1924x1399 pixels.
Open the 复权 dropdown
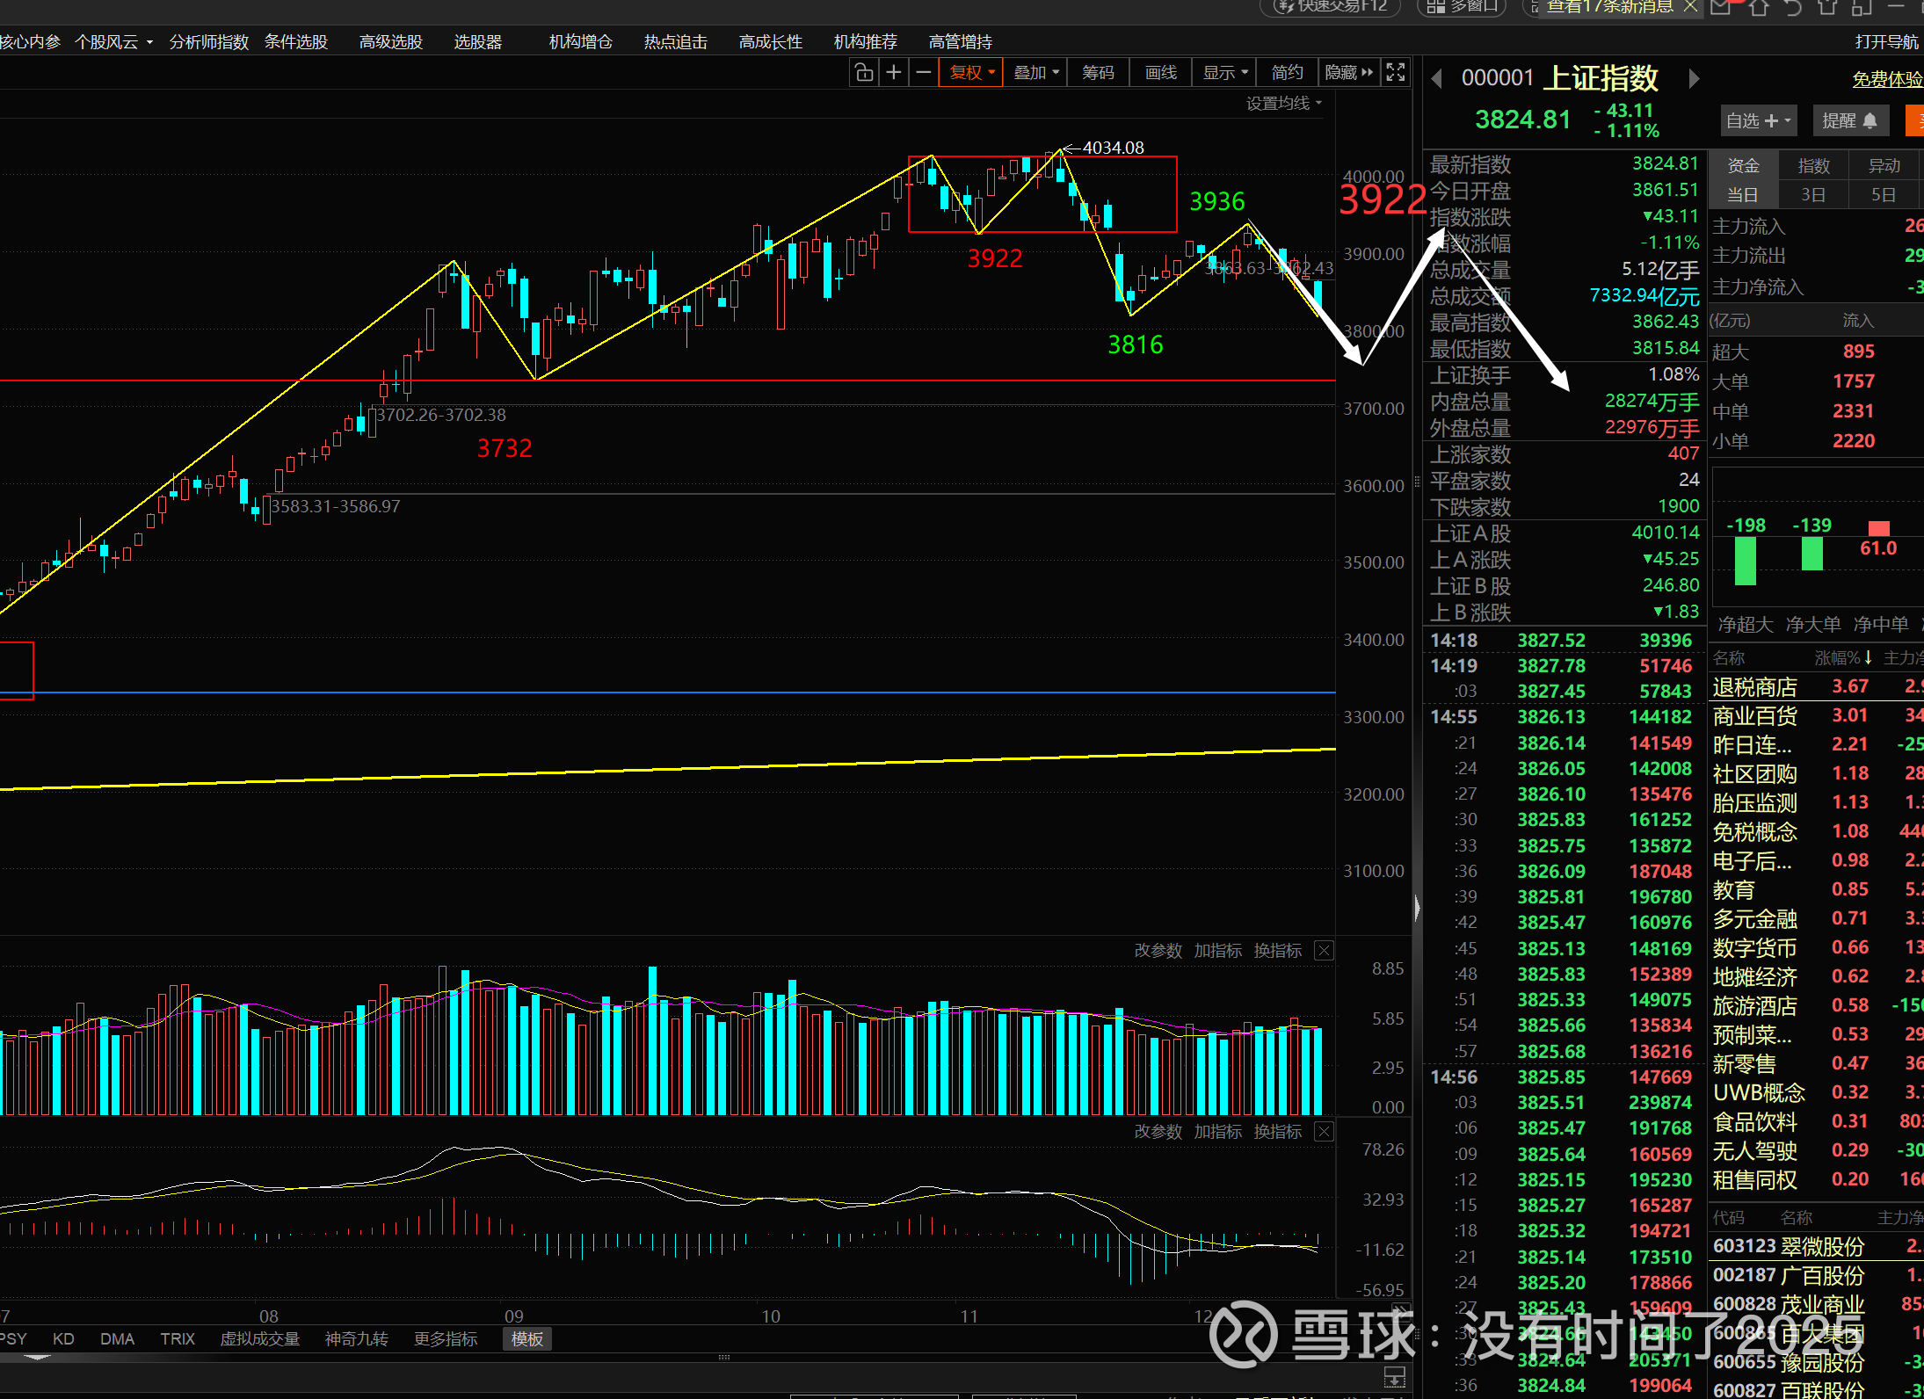coord(971,73)
